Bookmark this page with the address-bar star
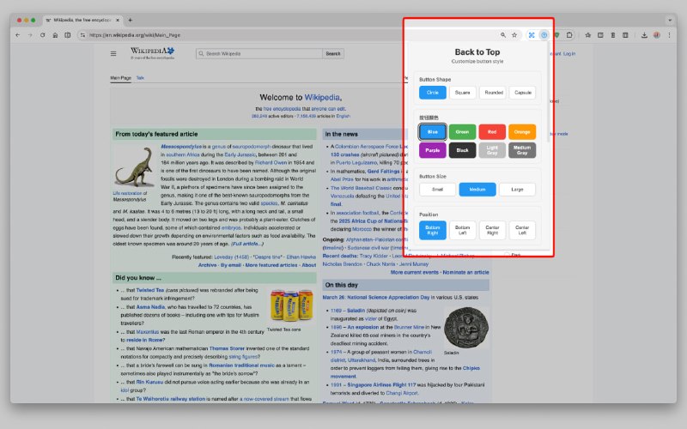The image size is (687, 429). [x=514, y=35]
